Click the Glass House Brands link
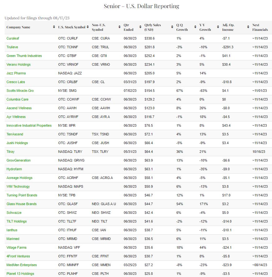This screenshot has width=272, height=277. pos(22,204)
